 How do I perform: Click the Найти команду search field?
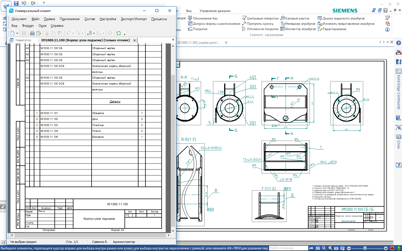[x=288, y=248]
